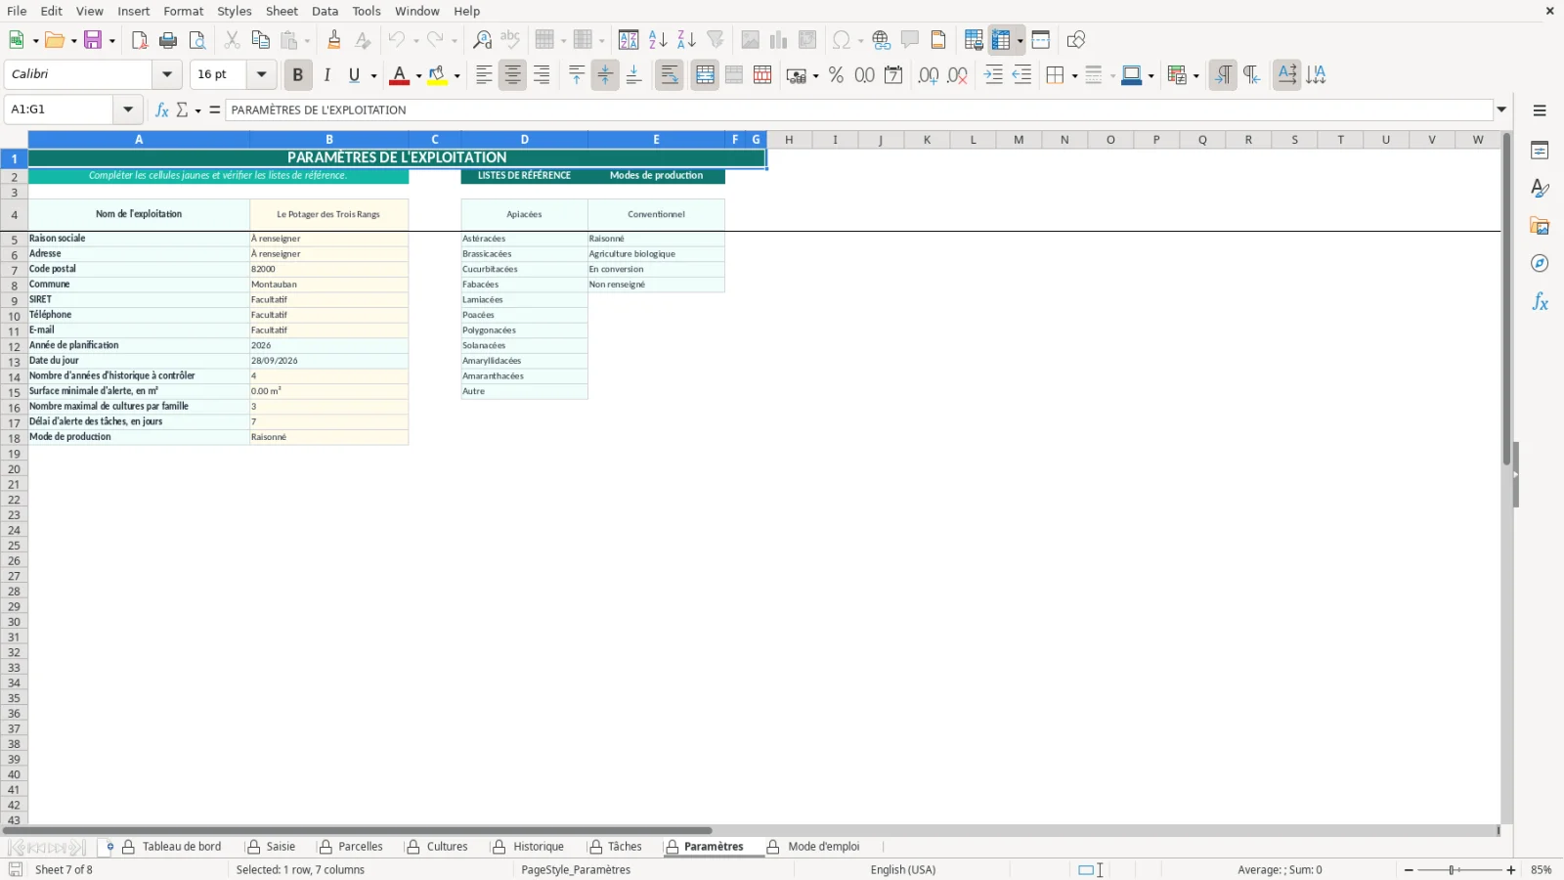Image resolution: width=1564 pixels, height=880 pixels.
Task: Open the font size dropdown
Action: (x=261, y=74)
